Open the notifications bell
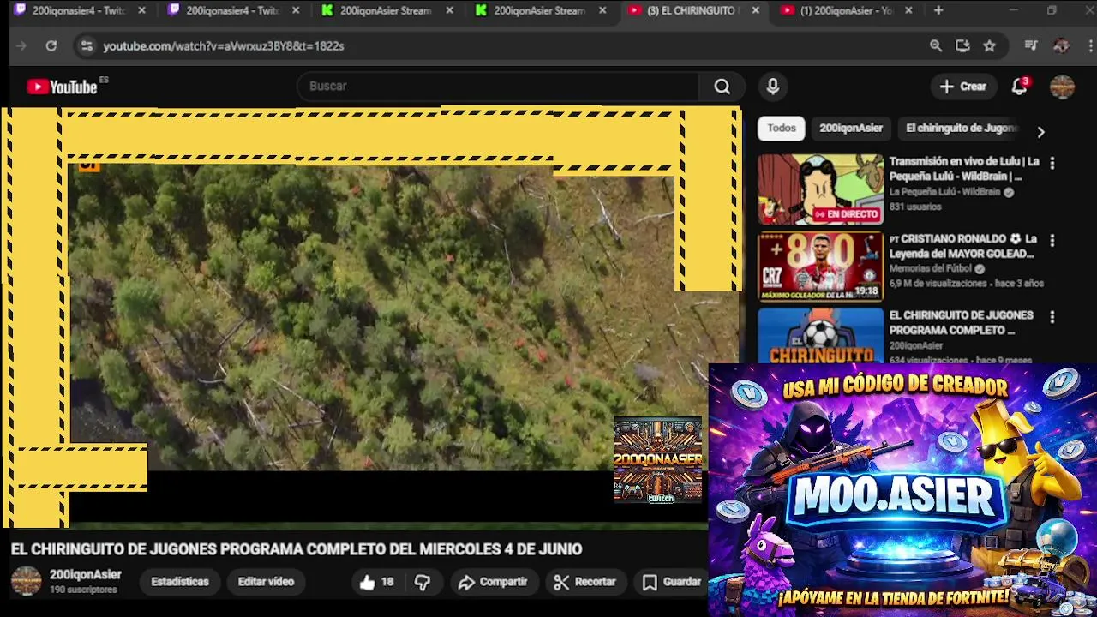 point(1019,87)
